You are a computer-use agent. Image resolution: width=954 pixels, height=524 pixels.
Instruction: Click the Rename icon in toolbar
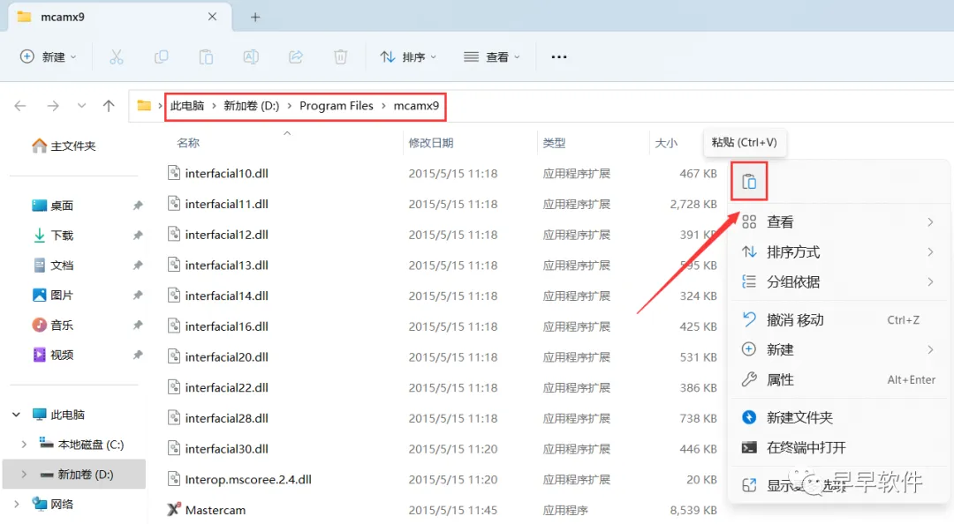click(x=251, y=57)
